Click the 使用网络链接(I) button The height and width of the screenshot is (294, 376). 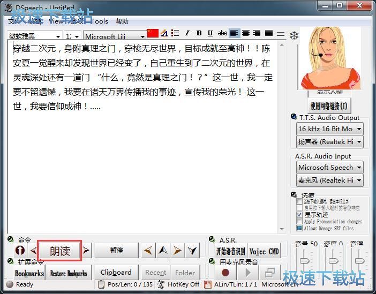pyautogui.click(x=329, y=105)
